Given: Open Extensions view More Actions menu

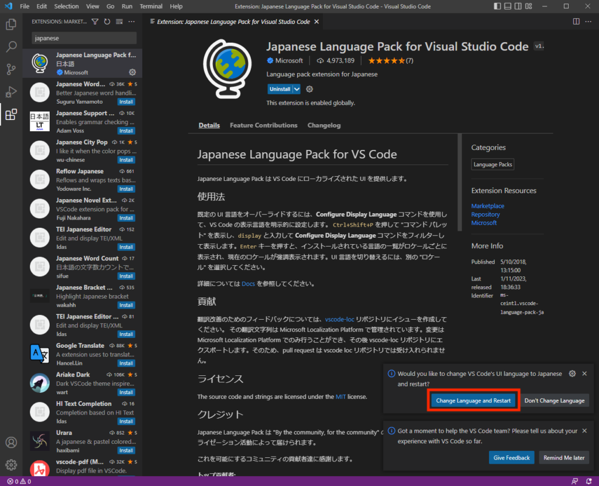Looking at the screenshot, I should point(132,22).
